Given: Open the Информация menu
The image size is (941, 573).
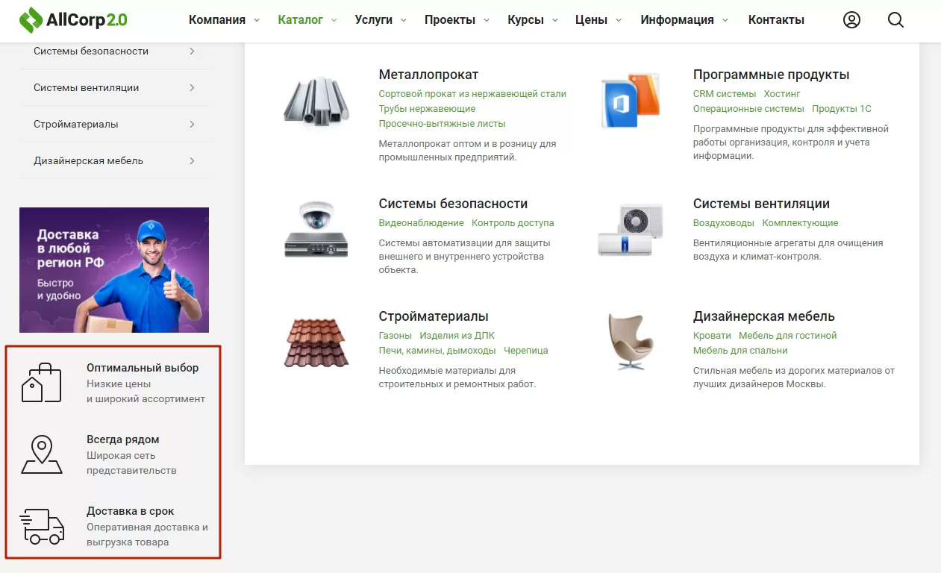Looking at the screenshot, I should (x=677, y=20).
